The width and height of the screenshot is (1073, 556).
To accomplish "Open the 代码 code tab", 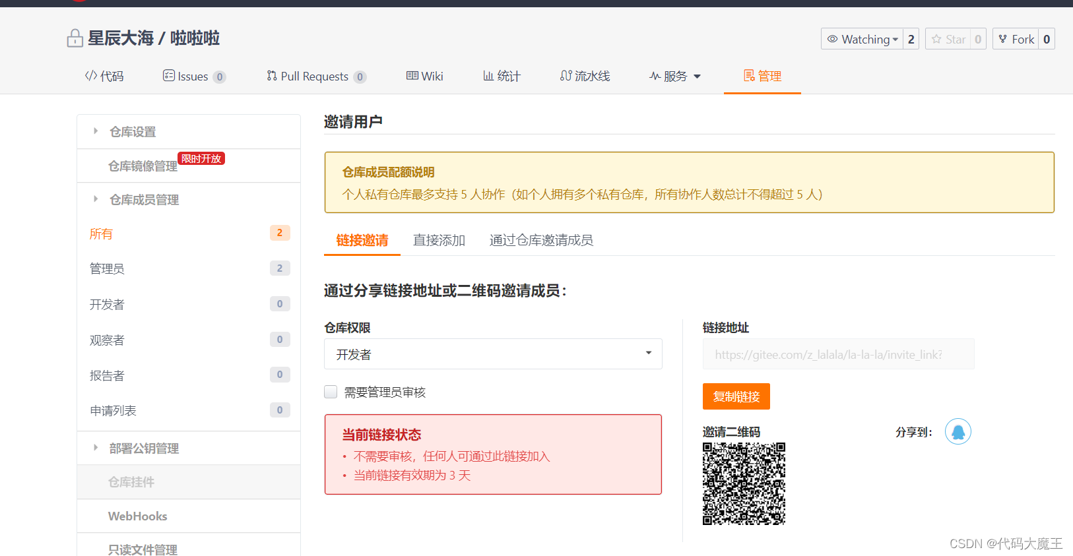I will click(104, 77).
